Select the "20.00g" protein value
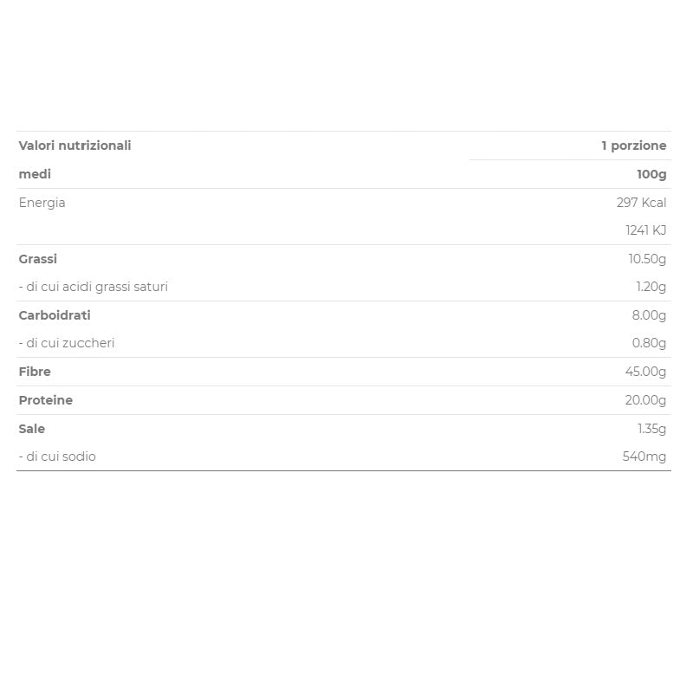The height and width of the screenshot is (693, 693). (x=646, y=400)
